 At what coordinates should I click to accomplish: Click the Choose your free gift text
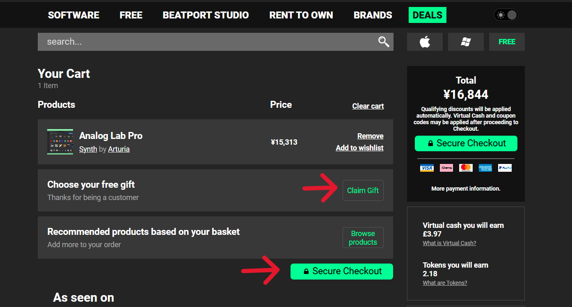tap(91, 184)
